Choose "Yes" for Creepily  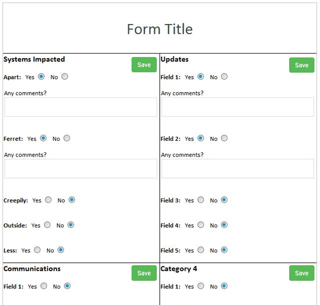pos(48,200)
